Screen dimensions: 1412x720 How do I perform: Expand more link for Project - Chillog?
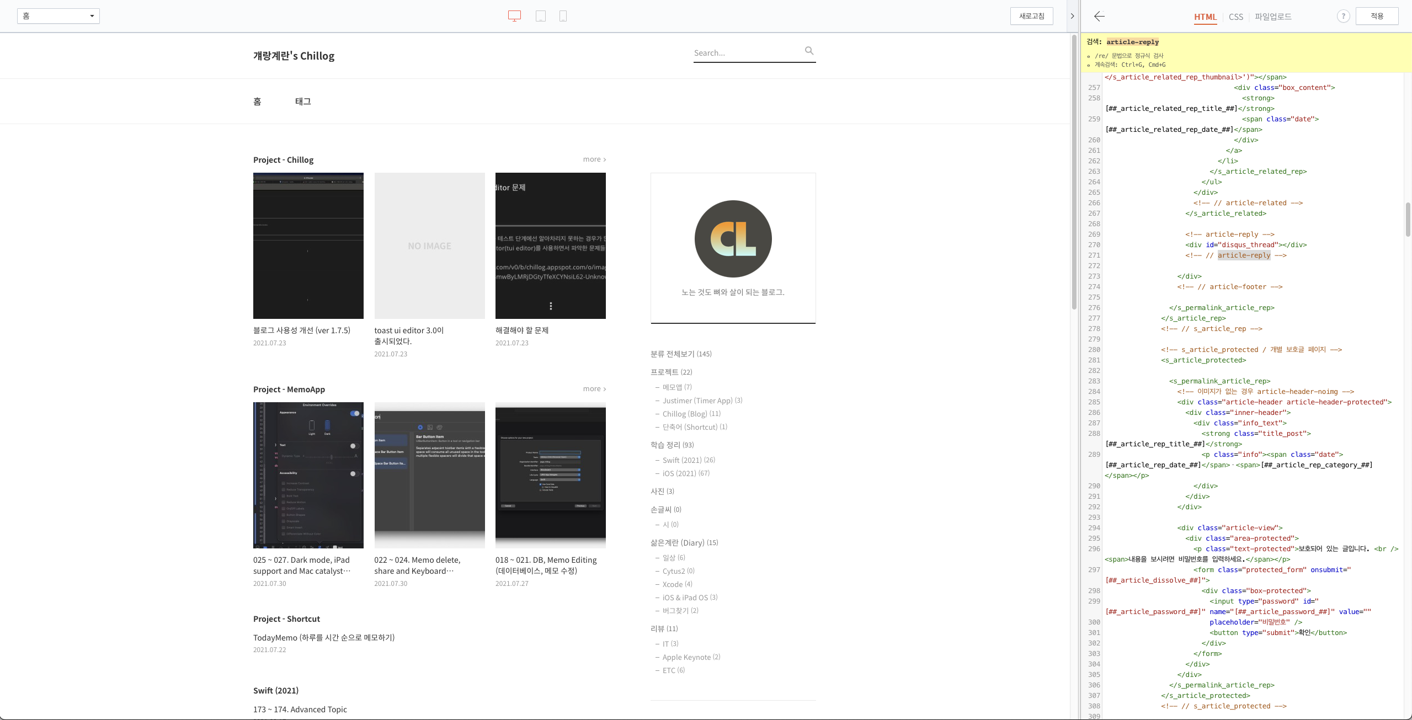pos(594,159)
